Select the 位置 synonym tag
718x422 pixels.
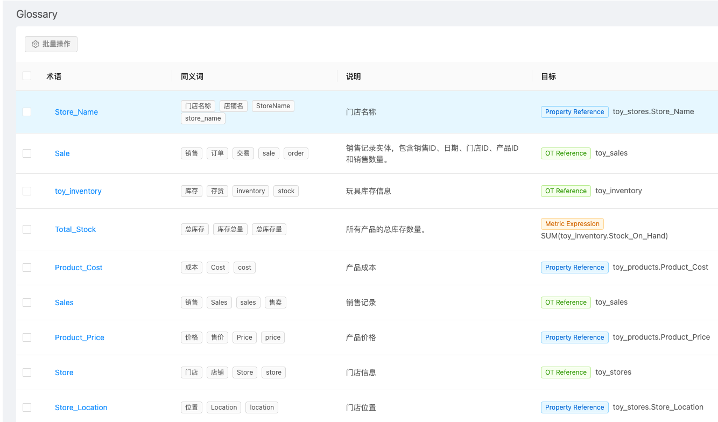coord(192,407)
